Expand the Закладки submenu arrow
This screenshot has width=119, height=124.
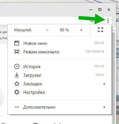[x=104, y=84]
